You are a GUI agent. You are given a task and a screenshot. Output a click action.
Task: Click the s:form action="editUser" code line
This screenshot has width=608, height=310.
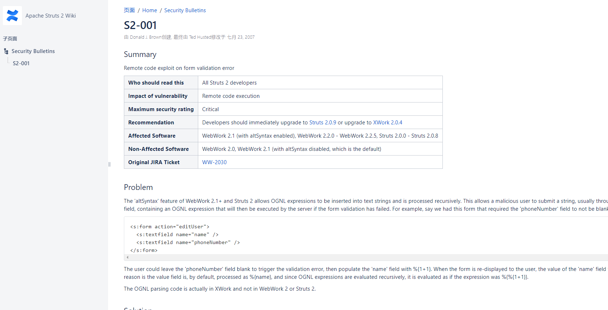click(x=170, y=227)
